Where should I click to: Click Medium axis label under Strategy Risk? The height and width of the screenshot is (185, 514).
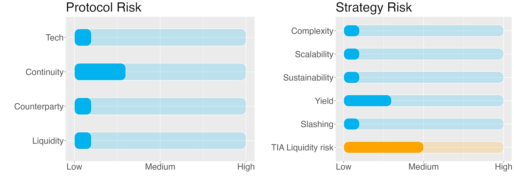point(423,167)
